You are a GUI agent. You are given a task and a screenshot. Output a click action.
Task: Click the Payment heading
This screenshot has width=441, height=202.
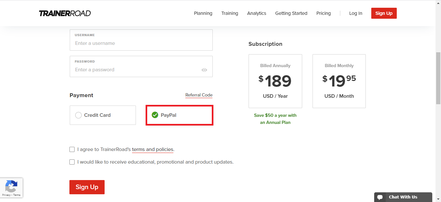pyautogui.click(x=81, y=95)
